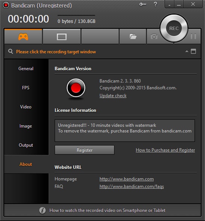Collapse panel with the small up arrow
Viewport: 205px width, 221px height.
click(x=187, y=51)
